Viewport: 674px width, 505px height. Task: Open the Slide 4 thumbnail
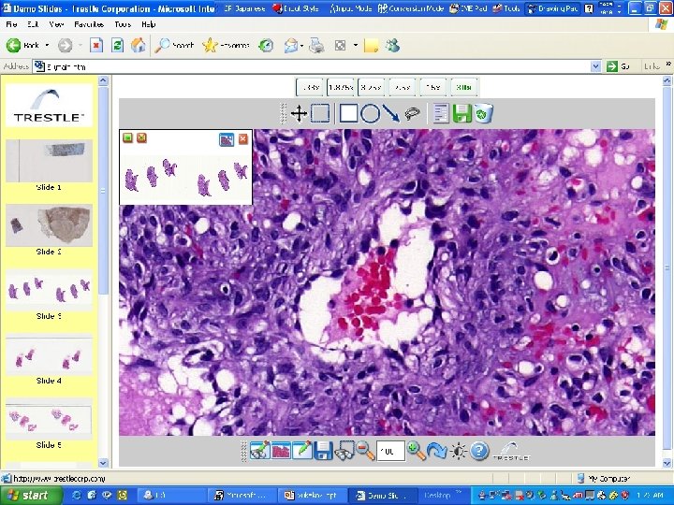click(49, 354)
